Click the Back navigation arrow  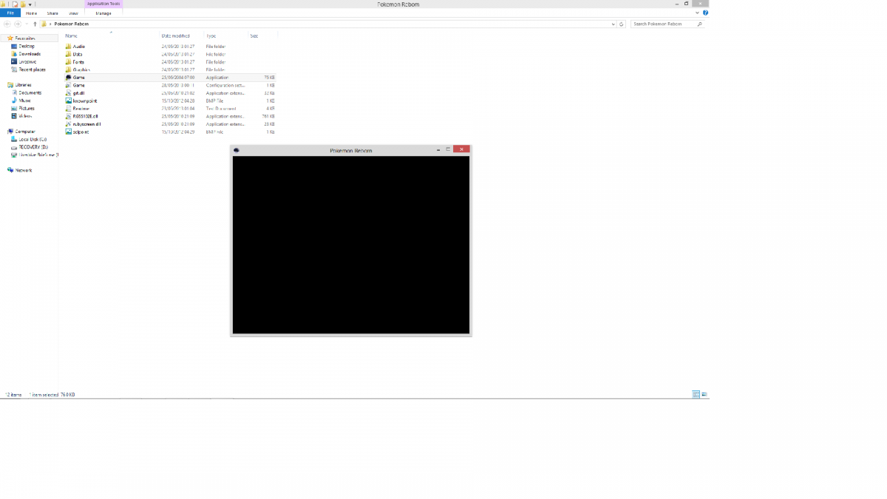7,24
